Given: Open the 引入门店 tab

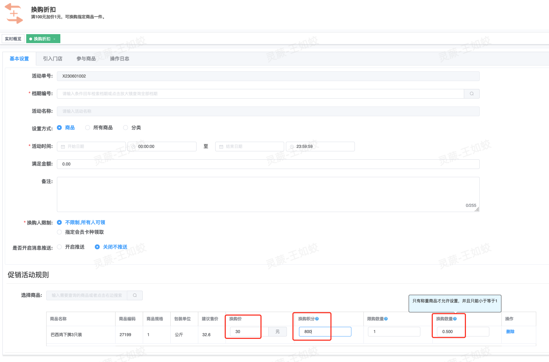Looking at the screenshot, I should click(53, 59).
